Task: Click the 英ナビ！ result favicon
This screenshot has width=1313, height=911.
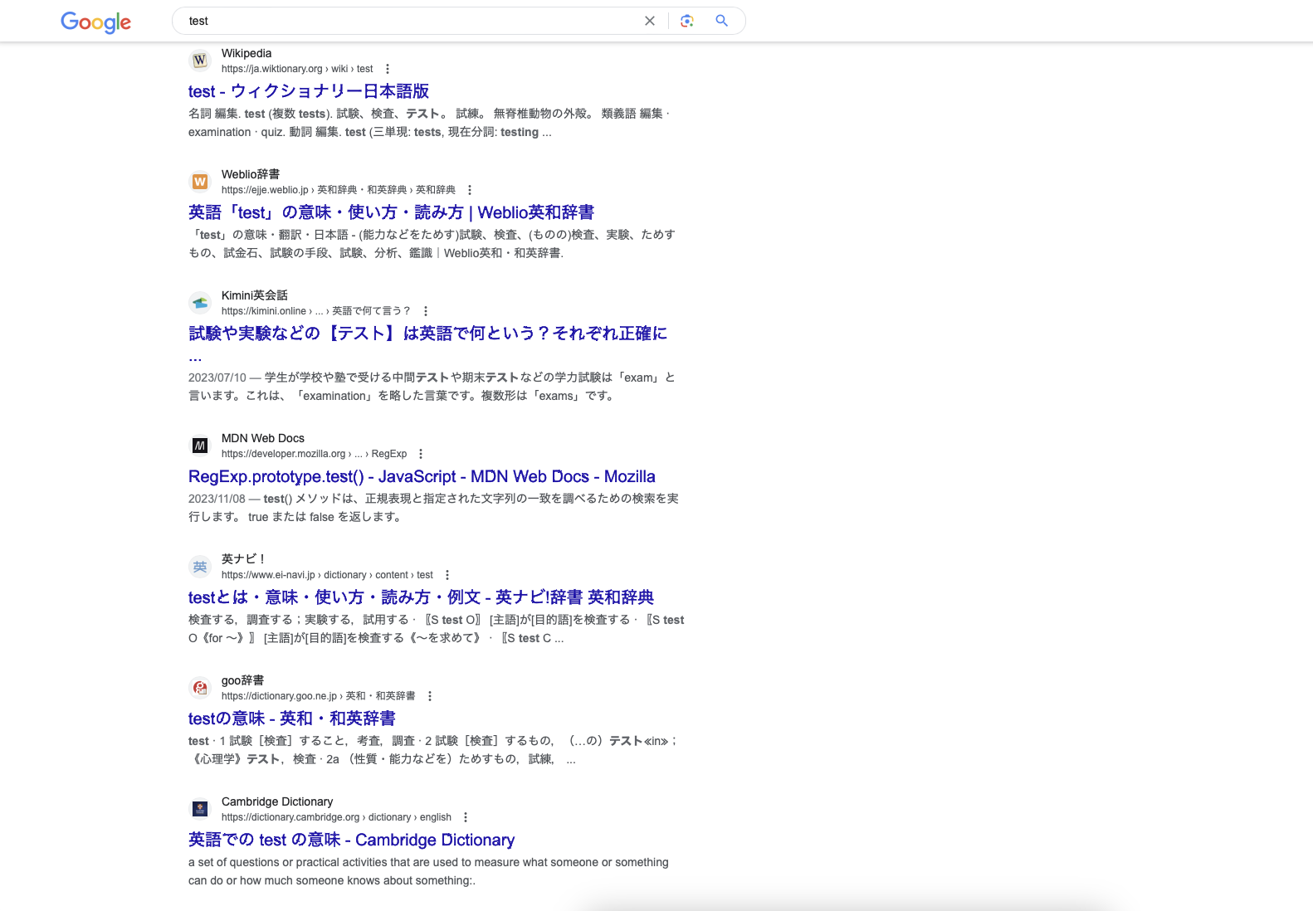Action: click(200, 567)
